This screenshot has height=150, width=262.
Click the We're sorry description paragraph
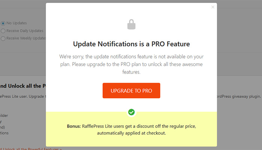[x=131, y=64]
